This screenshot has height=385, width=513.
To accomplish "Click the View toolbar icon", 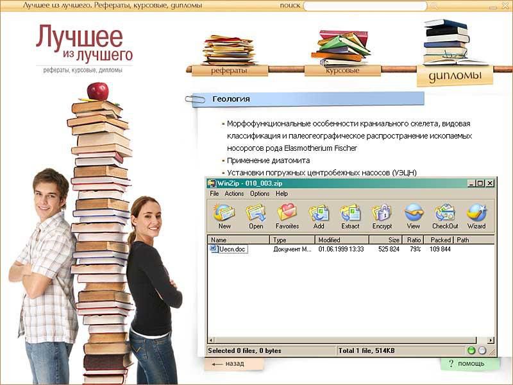I will 414,214.
